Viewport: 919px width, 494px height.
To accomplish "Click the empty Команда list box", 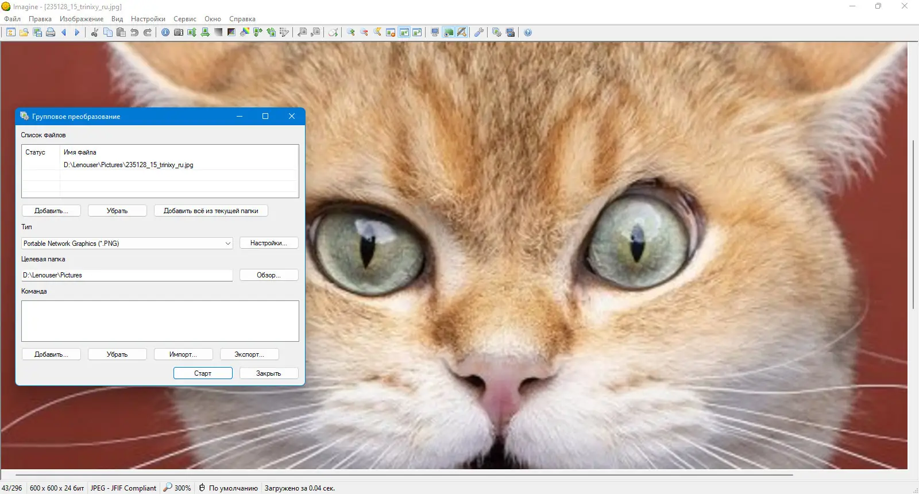I will click(x=160, y=321).
